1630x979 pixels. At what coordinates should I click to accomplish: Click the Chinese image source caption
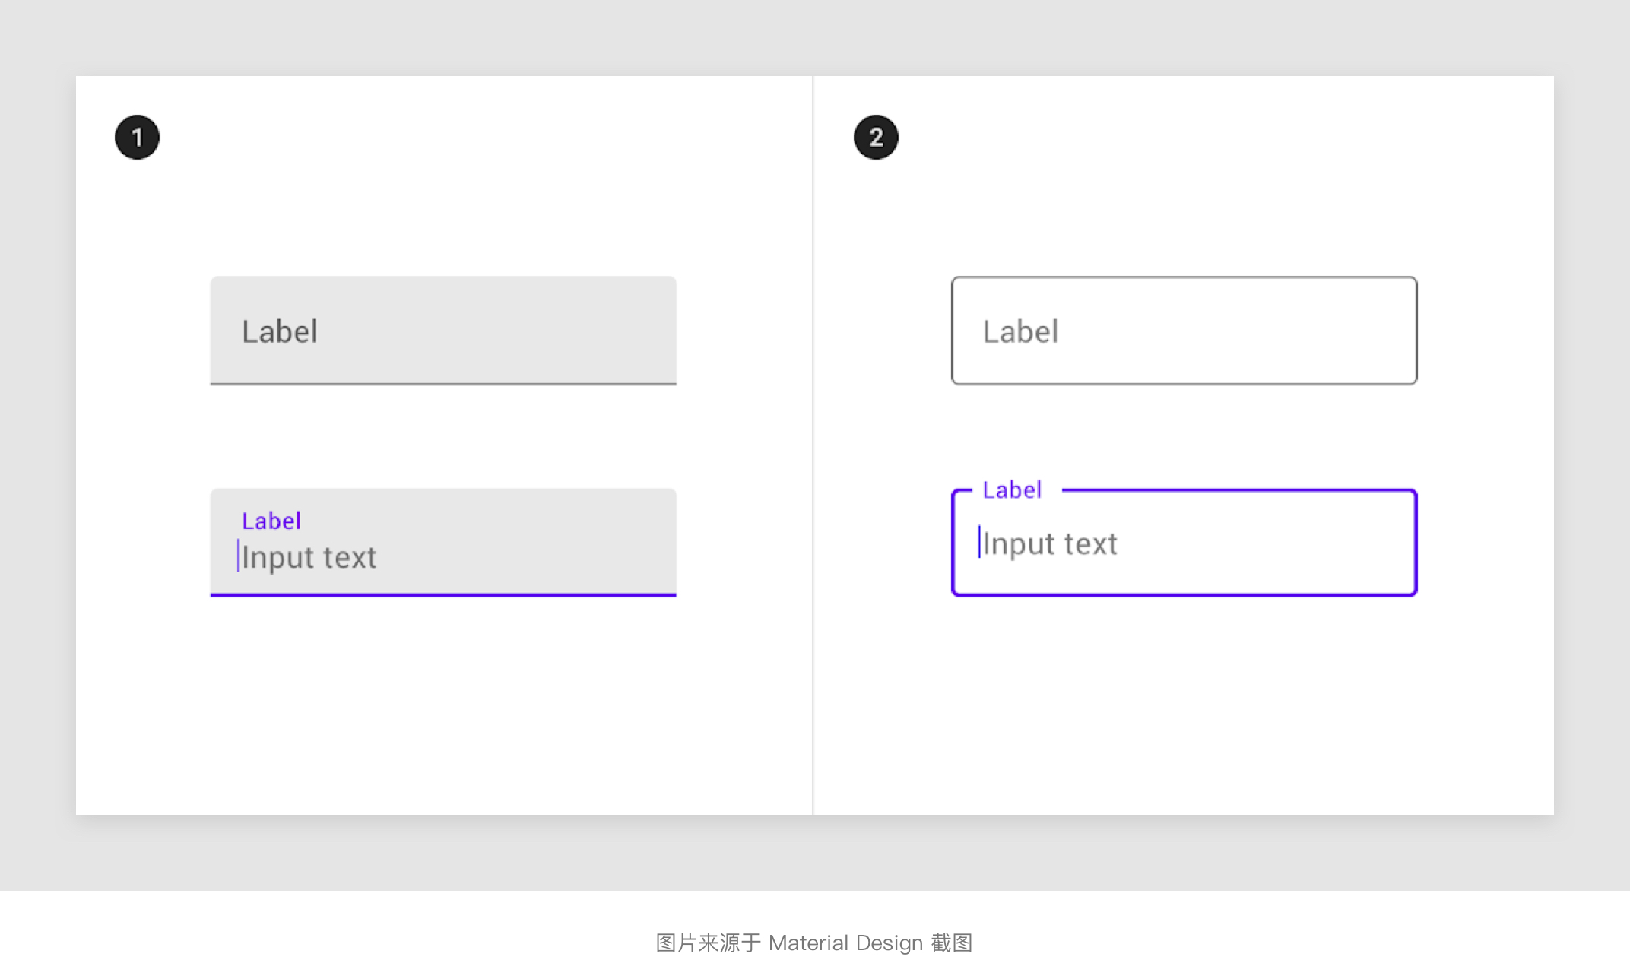point(814,943)
